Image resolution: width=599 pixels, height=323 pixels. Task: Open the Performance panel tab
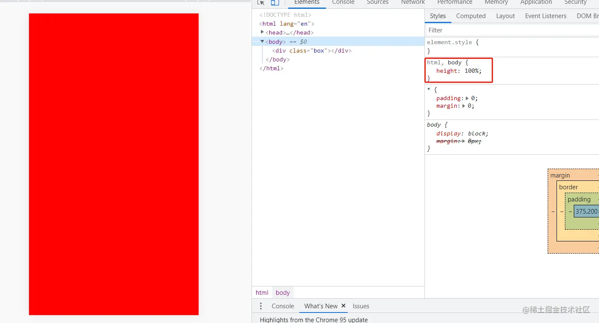pyautogui.click(x=455, y=3)
